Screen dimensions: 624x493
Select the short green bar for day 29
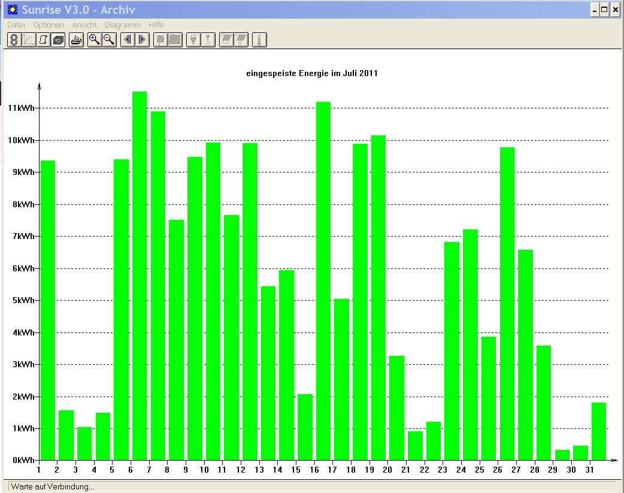[x=562, y=455]
